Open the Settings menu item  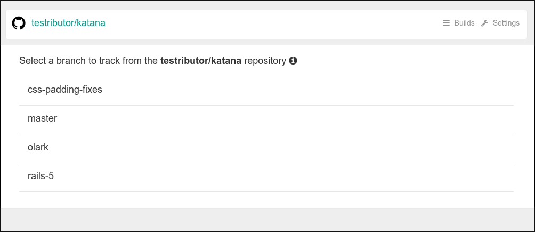(x=506, y=23)
